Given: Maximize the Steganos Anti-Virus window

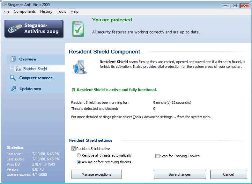Looking at the screenshot, I should pyautogui.click(x=235, y=6).
